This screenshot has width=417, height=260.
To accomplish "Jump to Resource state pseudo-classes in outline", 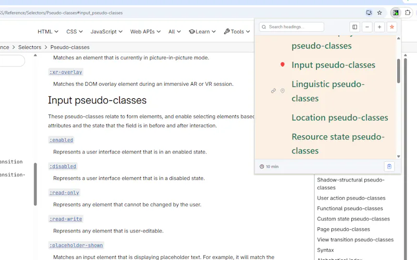I will [x=338, y=144].
